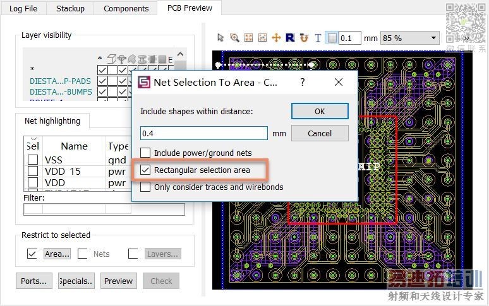Image resolution: width=489 pixels, height=306 pixels.
Task: Toggle DIESTA...-BUMPS row 3D box column checkbox
Action: 112,92
